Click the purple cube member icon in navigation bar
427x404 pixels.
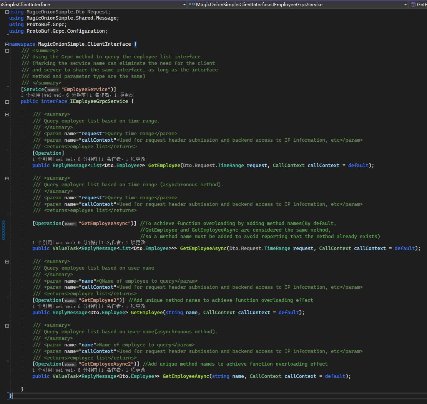[414, 5]
